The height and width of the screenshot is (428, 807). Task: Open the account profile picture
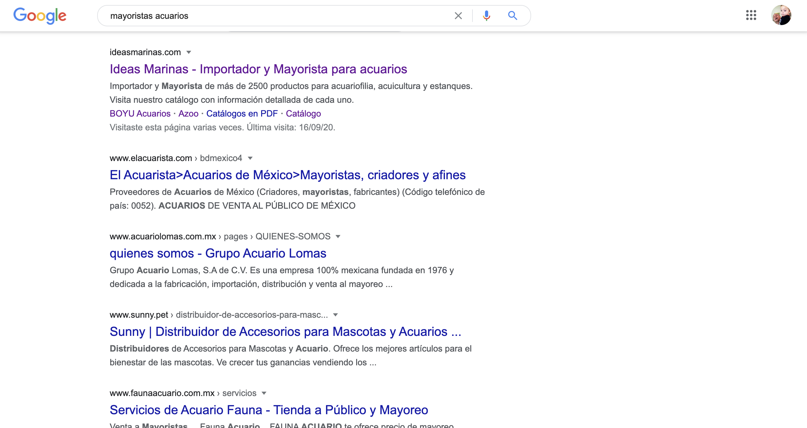tap(781, 15)
